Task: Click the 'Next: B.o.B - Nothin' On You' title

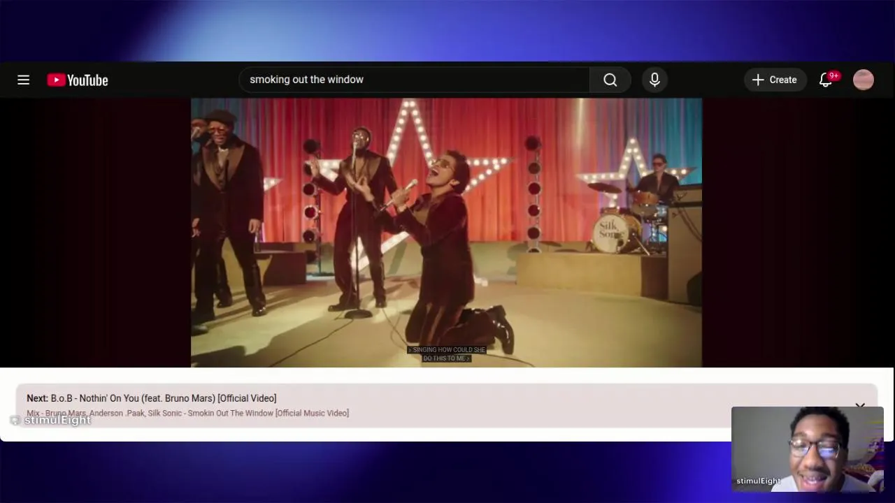Action: tap(152, 398)
